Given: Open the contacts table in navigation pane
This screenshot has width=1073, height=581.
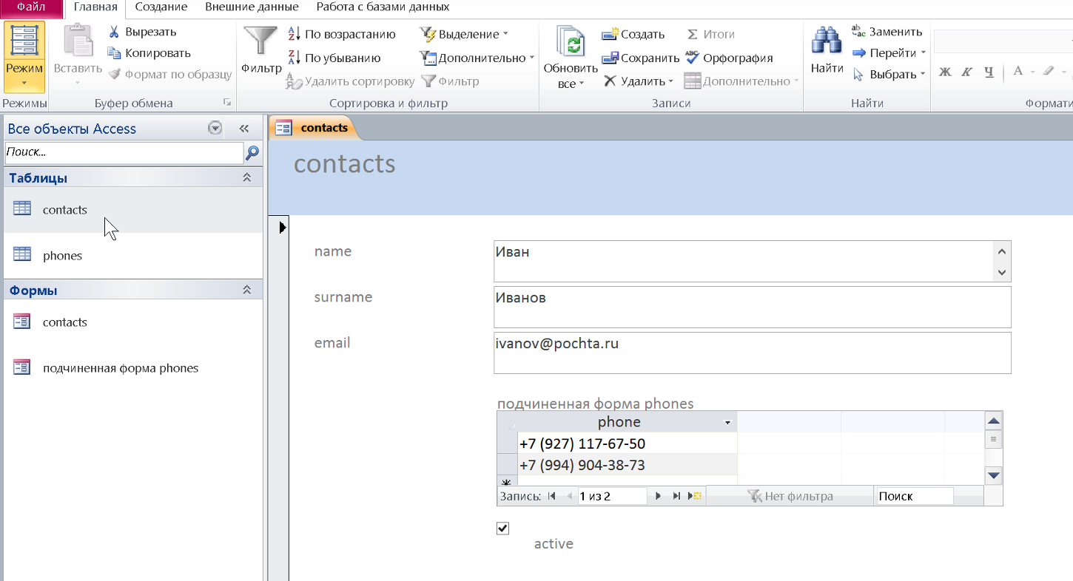Looking at the screenshot, I should (x=132, y=210).
